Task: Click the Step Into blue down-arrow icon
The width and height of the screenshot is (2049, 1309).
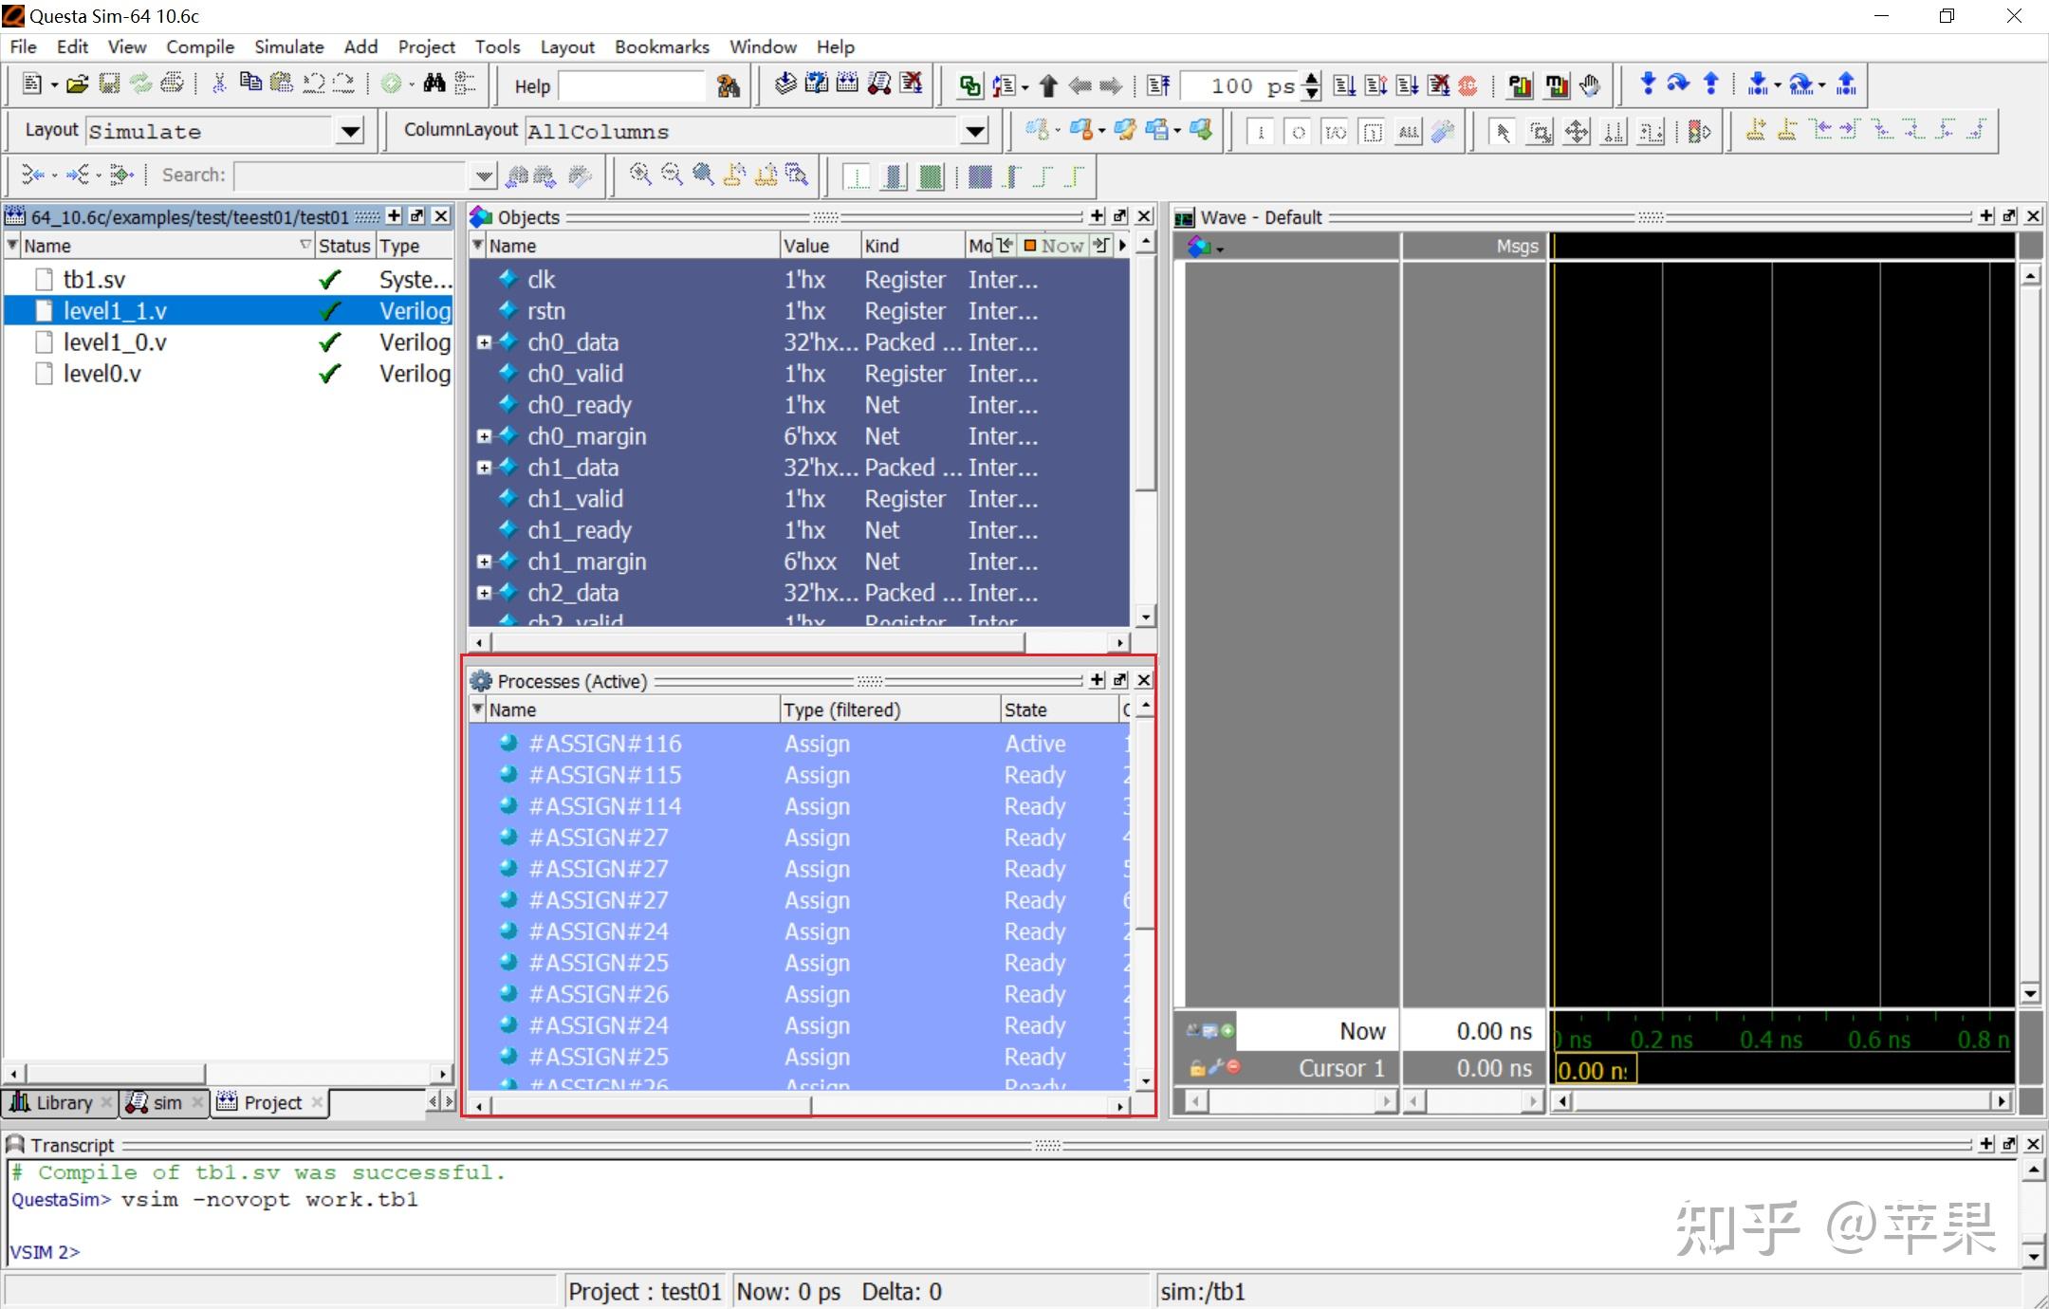Action: [1648, 84]
